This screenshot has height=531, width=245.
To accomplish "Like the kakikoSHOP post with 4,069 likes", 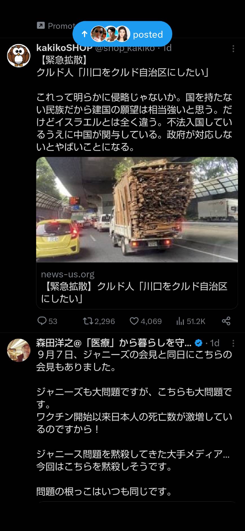I will [x=134, y=321].
